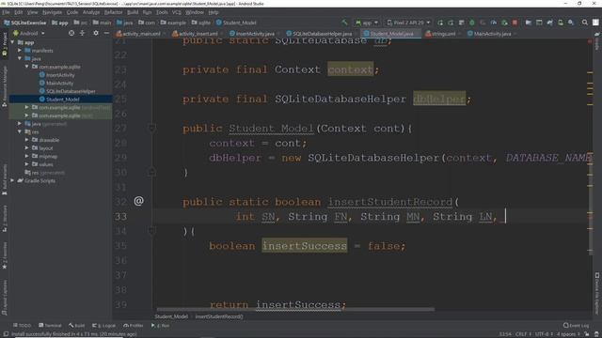Open the Refactor menu
The height and width of the screenshot is (338, 602).
coord(113,12)
